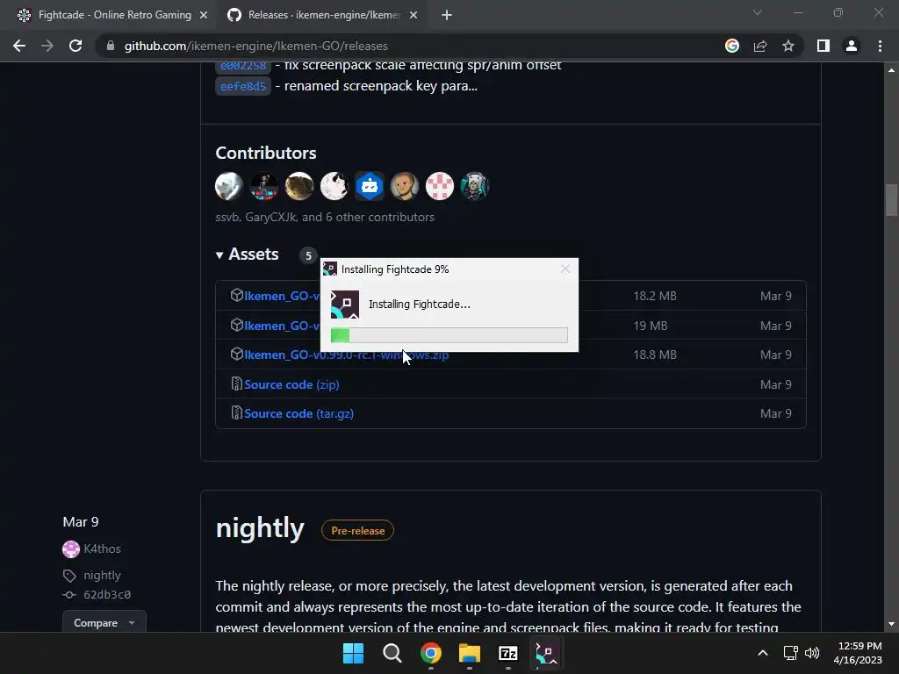Click the tab search chevron in title bar

click(x=758, y=12)
